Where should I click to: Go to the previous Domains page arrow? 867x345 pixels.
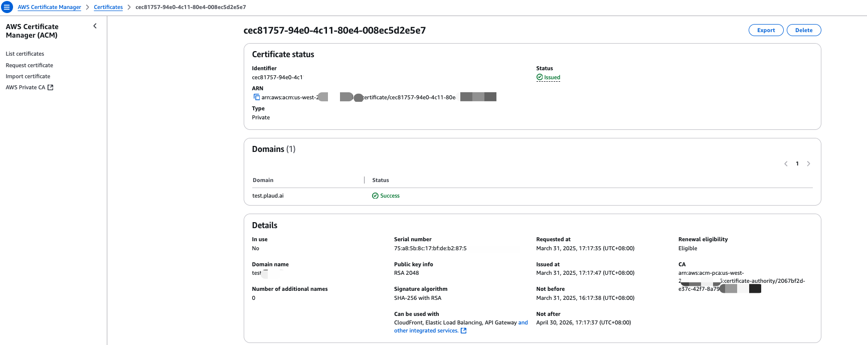[x=786, y=164]
